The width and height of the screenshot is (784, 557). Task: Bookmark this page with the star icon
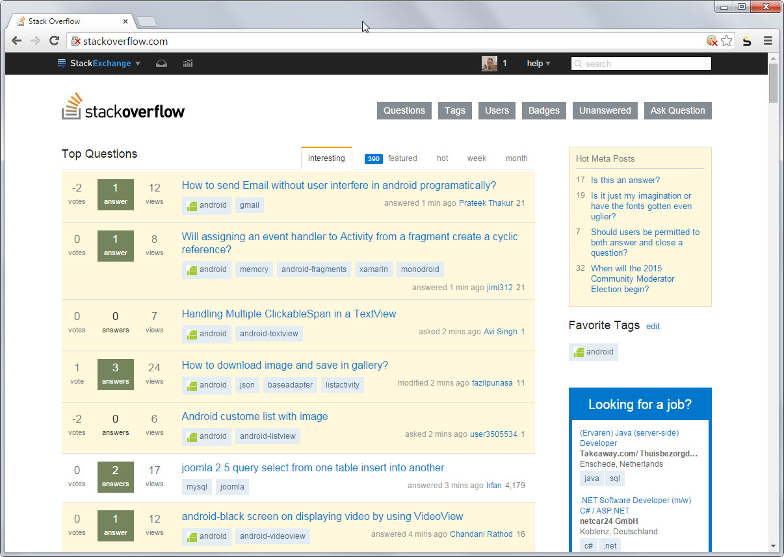727,41
